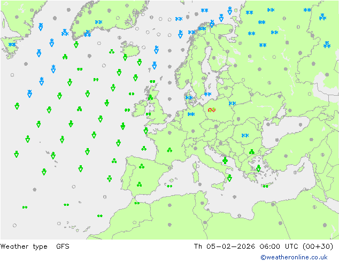Select the green rain symbol in central France
Image resolution: width=339 pixels, height=262 pixels.
(169, 150)
